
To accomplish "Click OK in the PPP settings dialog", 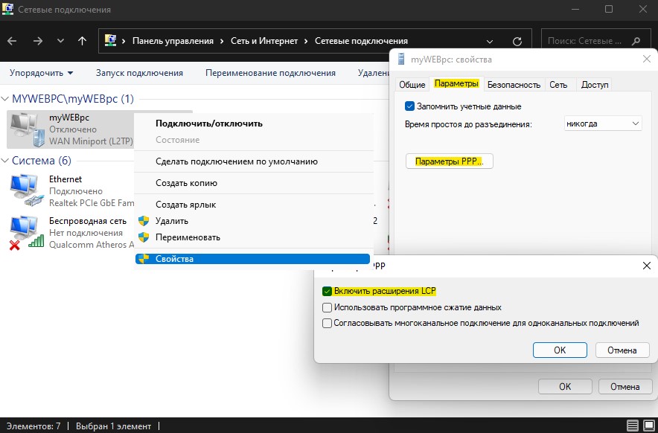I will [560, 350].
